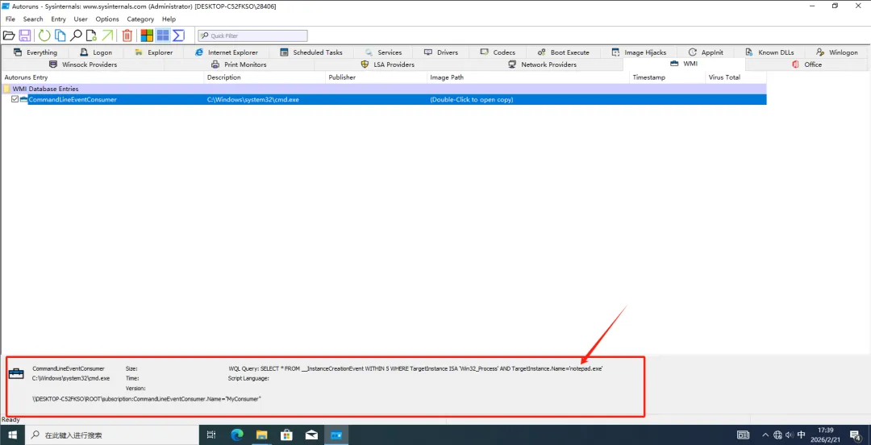Switch to the Logon tab
This screenshot has width=871, height=445.
coord(95,52)
